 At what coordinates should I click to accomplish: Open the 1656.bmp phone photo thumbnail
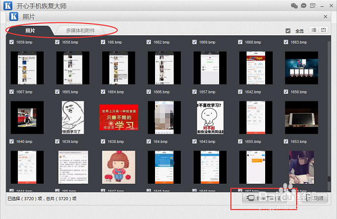pos(302,118)
